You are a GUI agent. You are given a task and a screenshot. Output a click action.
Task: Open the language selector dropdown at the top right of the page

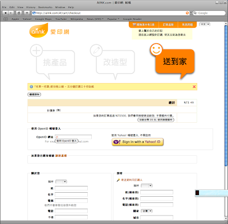pyautogui.click(x=205, y=24)
